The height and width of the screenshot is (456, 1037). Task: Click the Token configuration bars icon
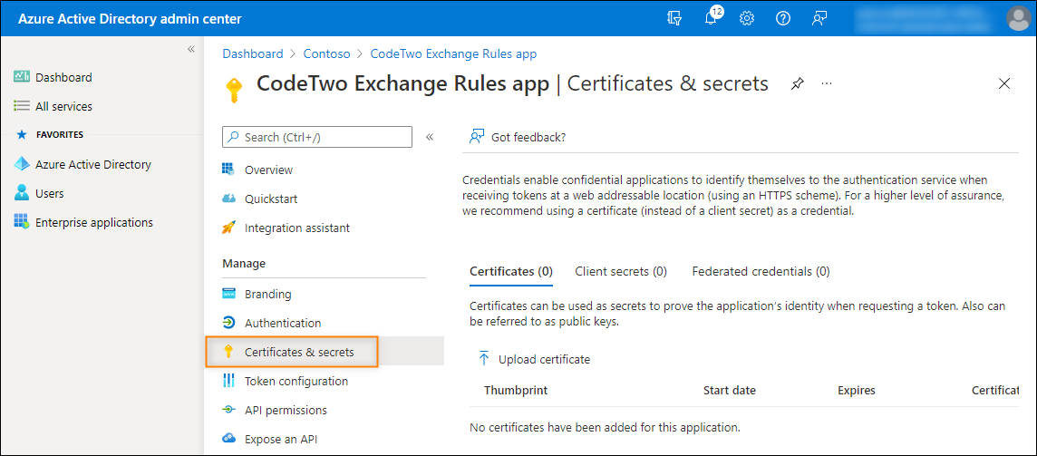tap(228, 382)
